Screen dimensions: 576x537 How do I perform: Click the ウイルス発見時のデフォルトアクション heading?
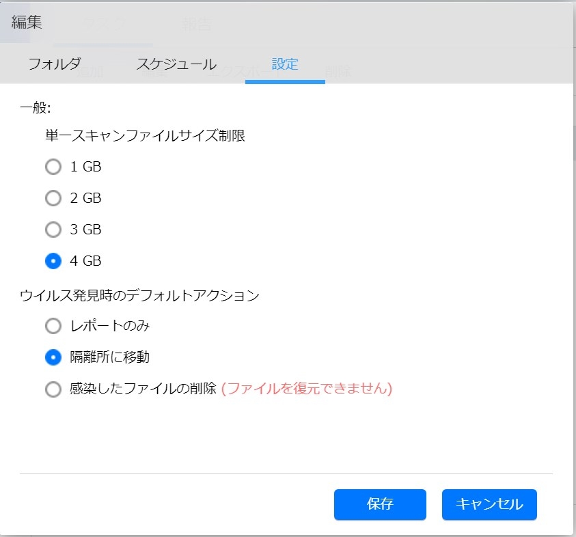pos(139,295)
